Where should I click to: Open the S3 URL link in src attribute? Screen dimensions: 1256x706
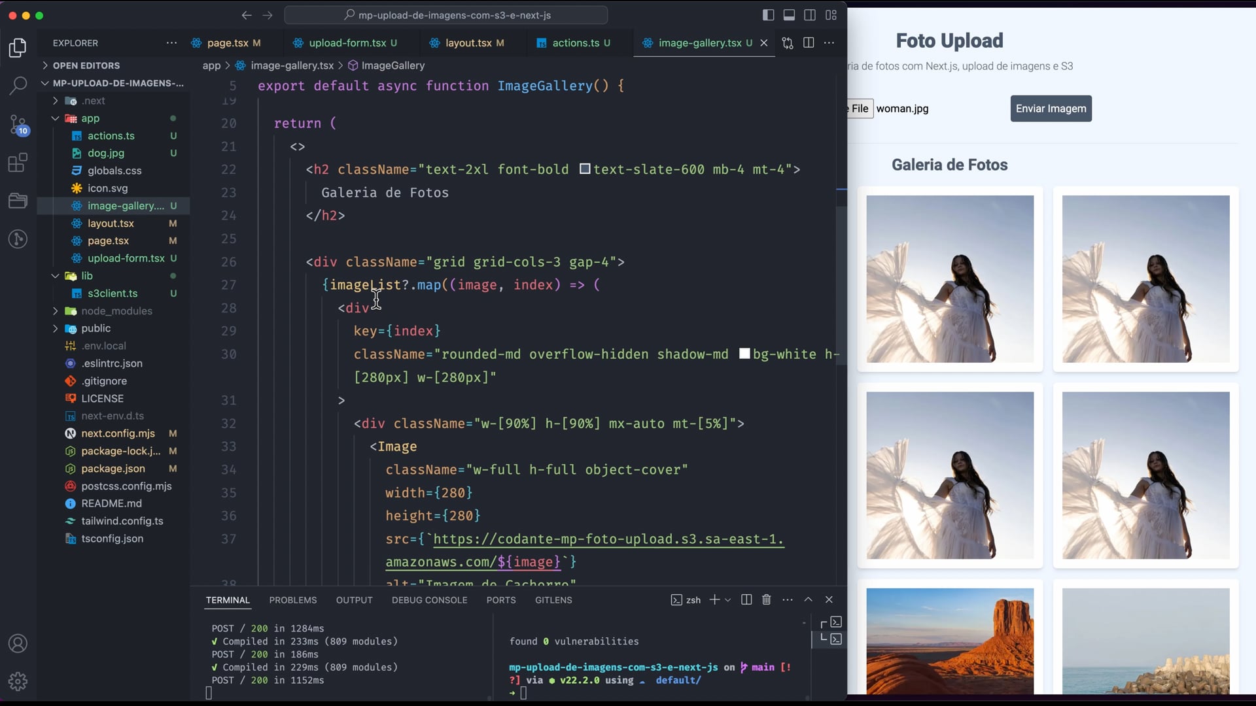coord(608,539)
